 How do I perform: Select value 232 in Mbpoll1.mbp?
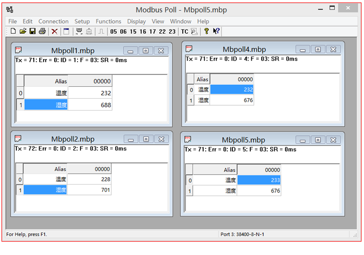90,93
